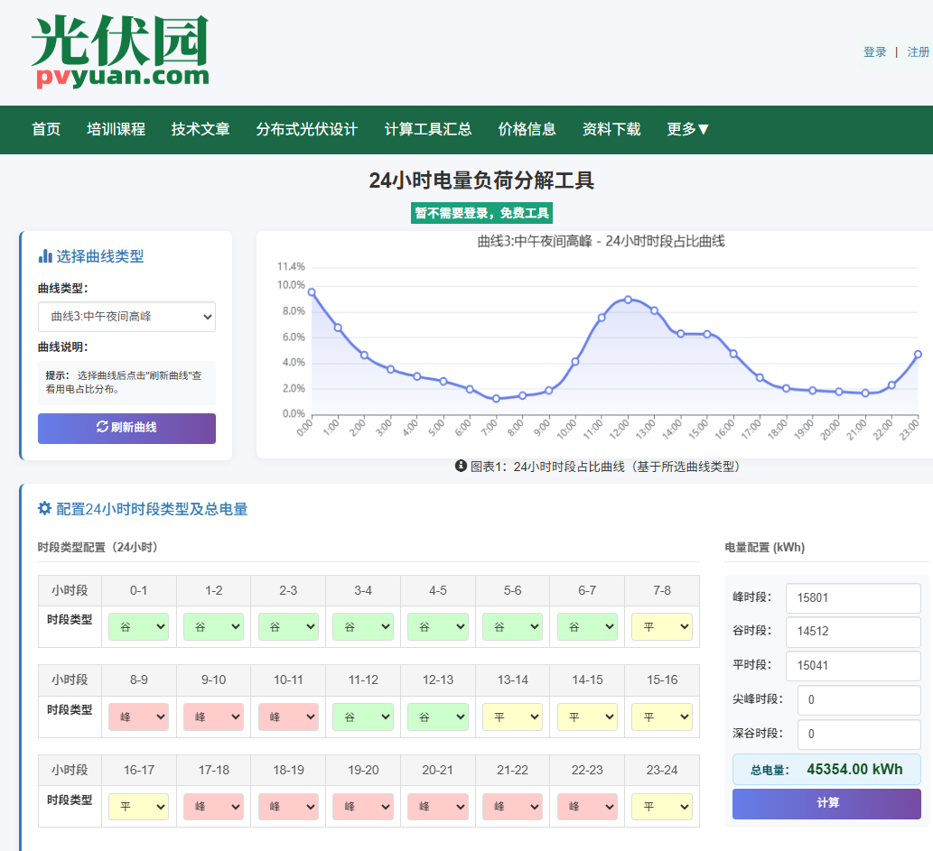Viewport: 933px width, 851px height.
Task: Open 计算工具汇总 menu item
Action: (x=428, y=129)
